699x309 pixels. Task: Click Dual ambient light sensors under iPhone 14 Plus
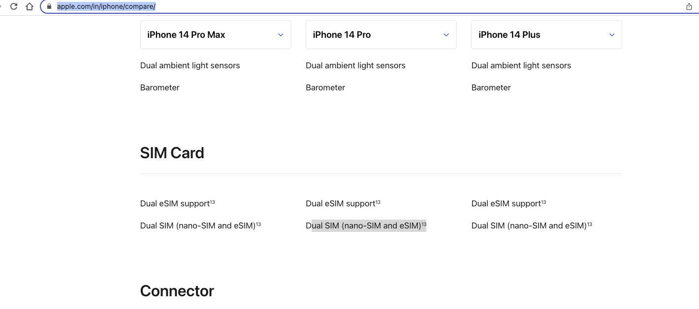click(x=521, y=65)
